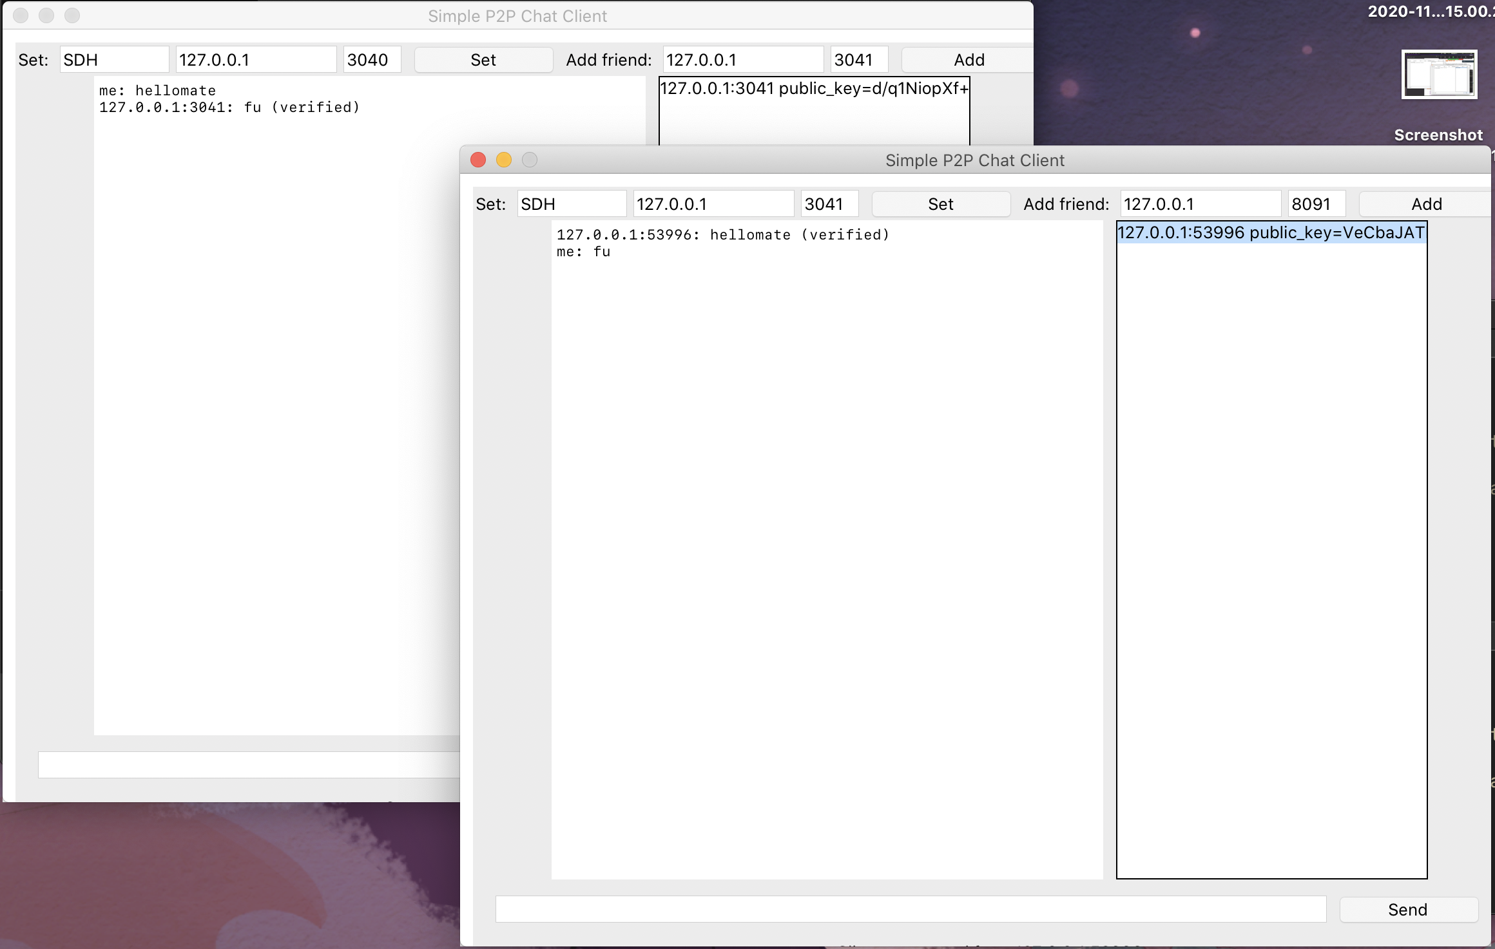Image resolution: width=1495 pixels, height=949 pixels.
Task: Click the Set button in the background window
Action: point(483,60)
